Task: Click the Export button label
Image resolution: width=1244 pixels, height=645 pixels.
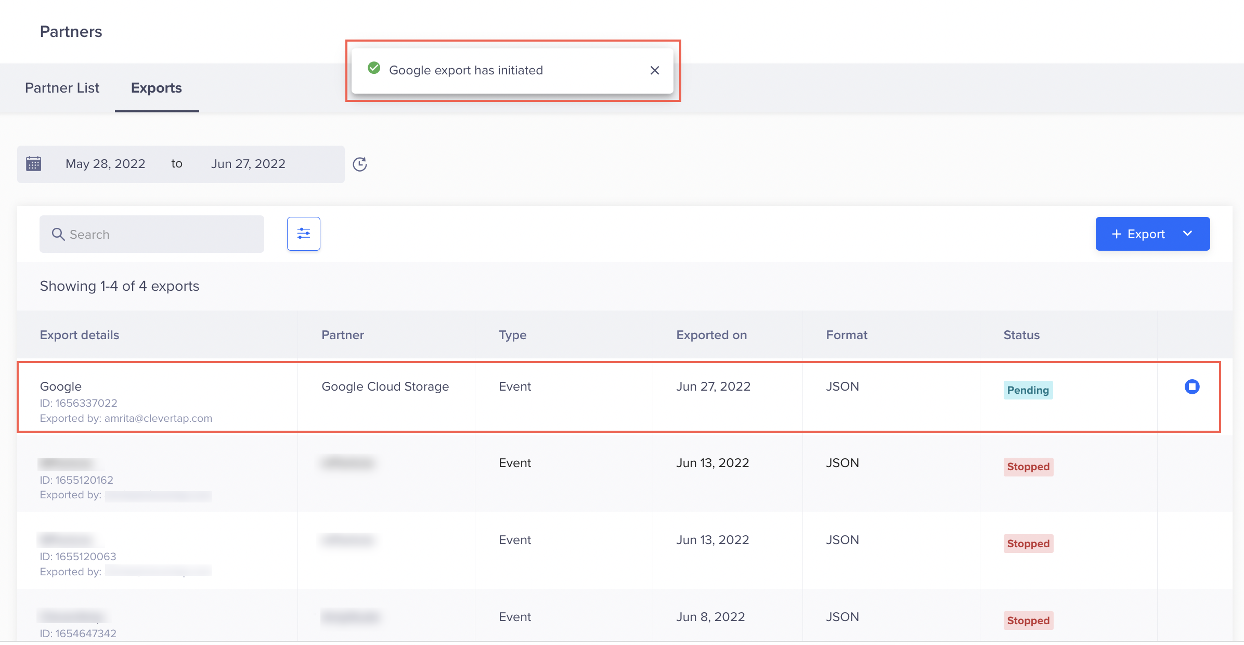Action: (x=1146, y=234)
